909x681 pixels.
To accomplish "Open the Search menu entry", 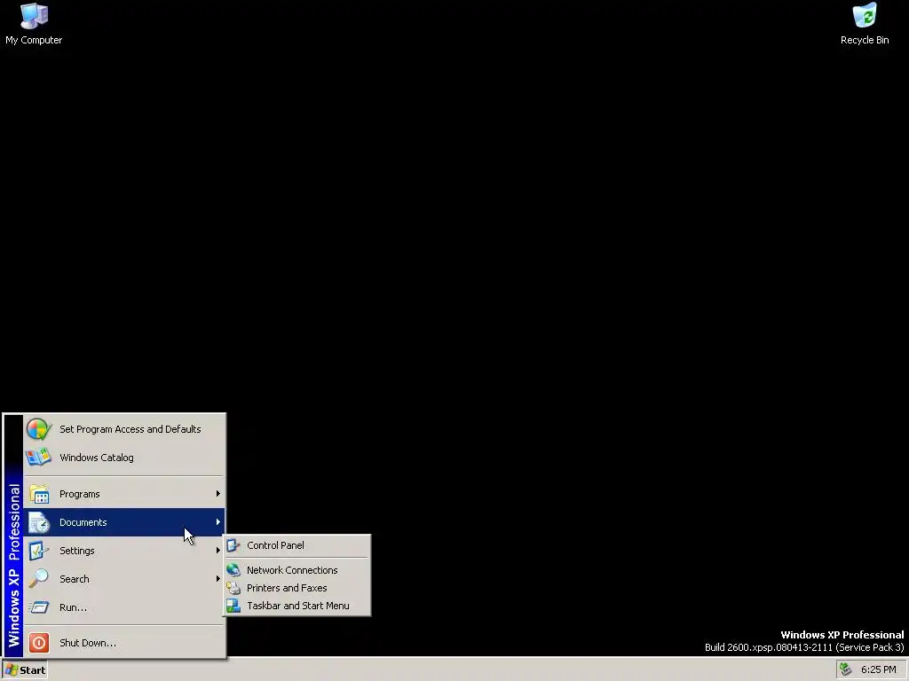I will [123, 579].
